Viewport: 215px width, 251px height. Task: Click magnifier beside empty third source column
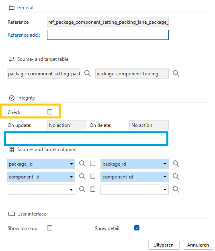point(82,189)
